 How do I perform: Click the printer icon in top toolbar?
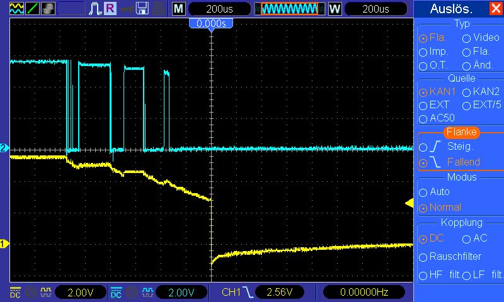coord(159,9)
